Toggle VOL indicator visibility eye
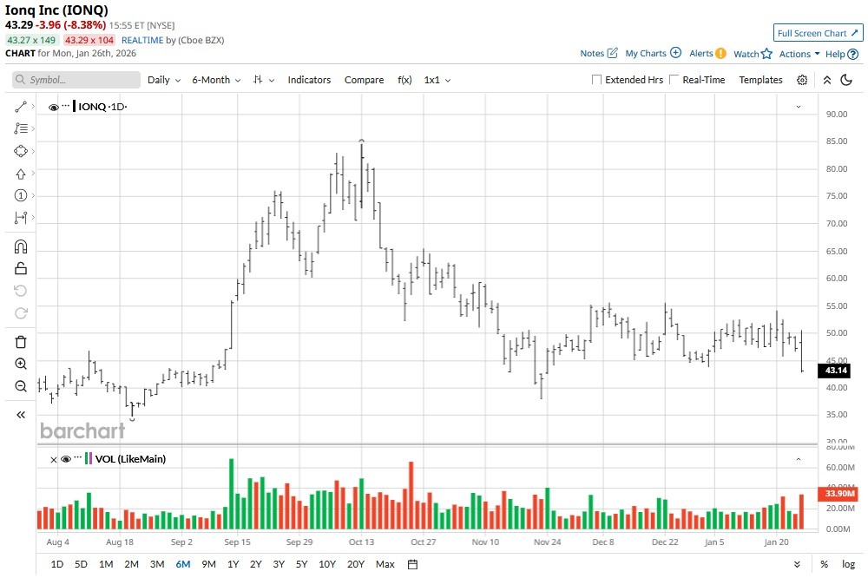The width and height of the screenshot is (868, 578). 66,459
